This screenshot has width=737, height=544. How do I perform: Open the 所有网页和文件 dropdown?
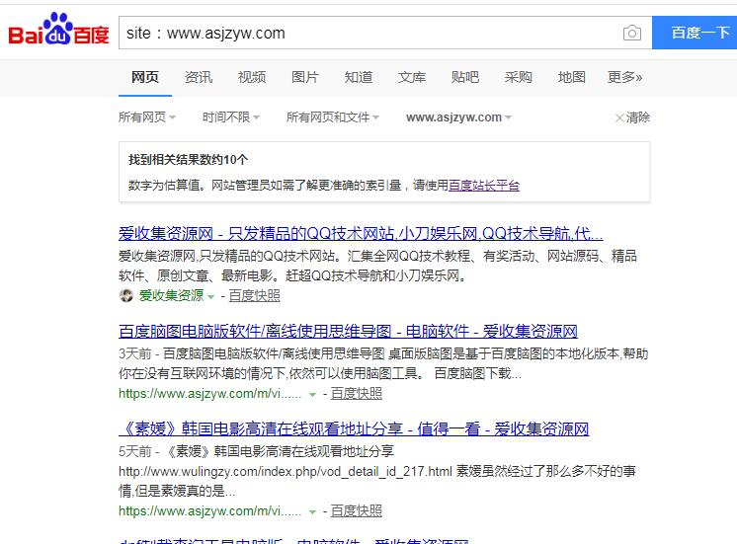pos(333,117)
